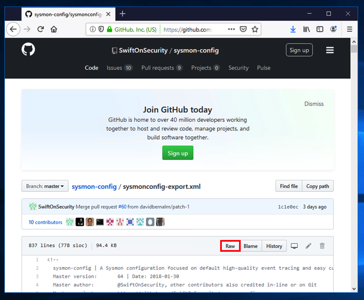Viewport: 364px width, 300px height.
Task: Click '3 days ago' commit timestamp
Action: click(x=315, y=207)
